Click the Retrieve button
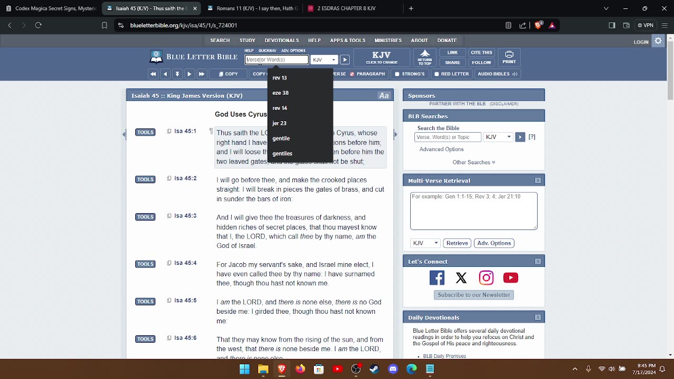Image resolution: width=674 pixels, height=379 pixels. click(x=457, y=243)
